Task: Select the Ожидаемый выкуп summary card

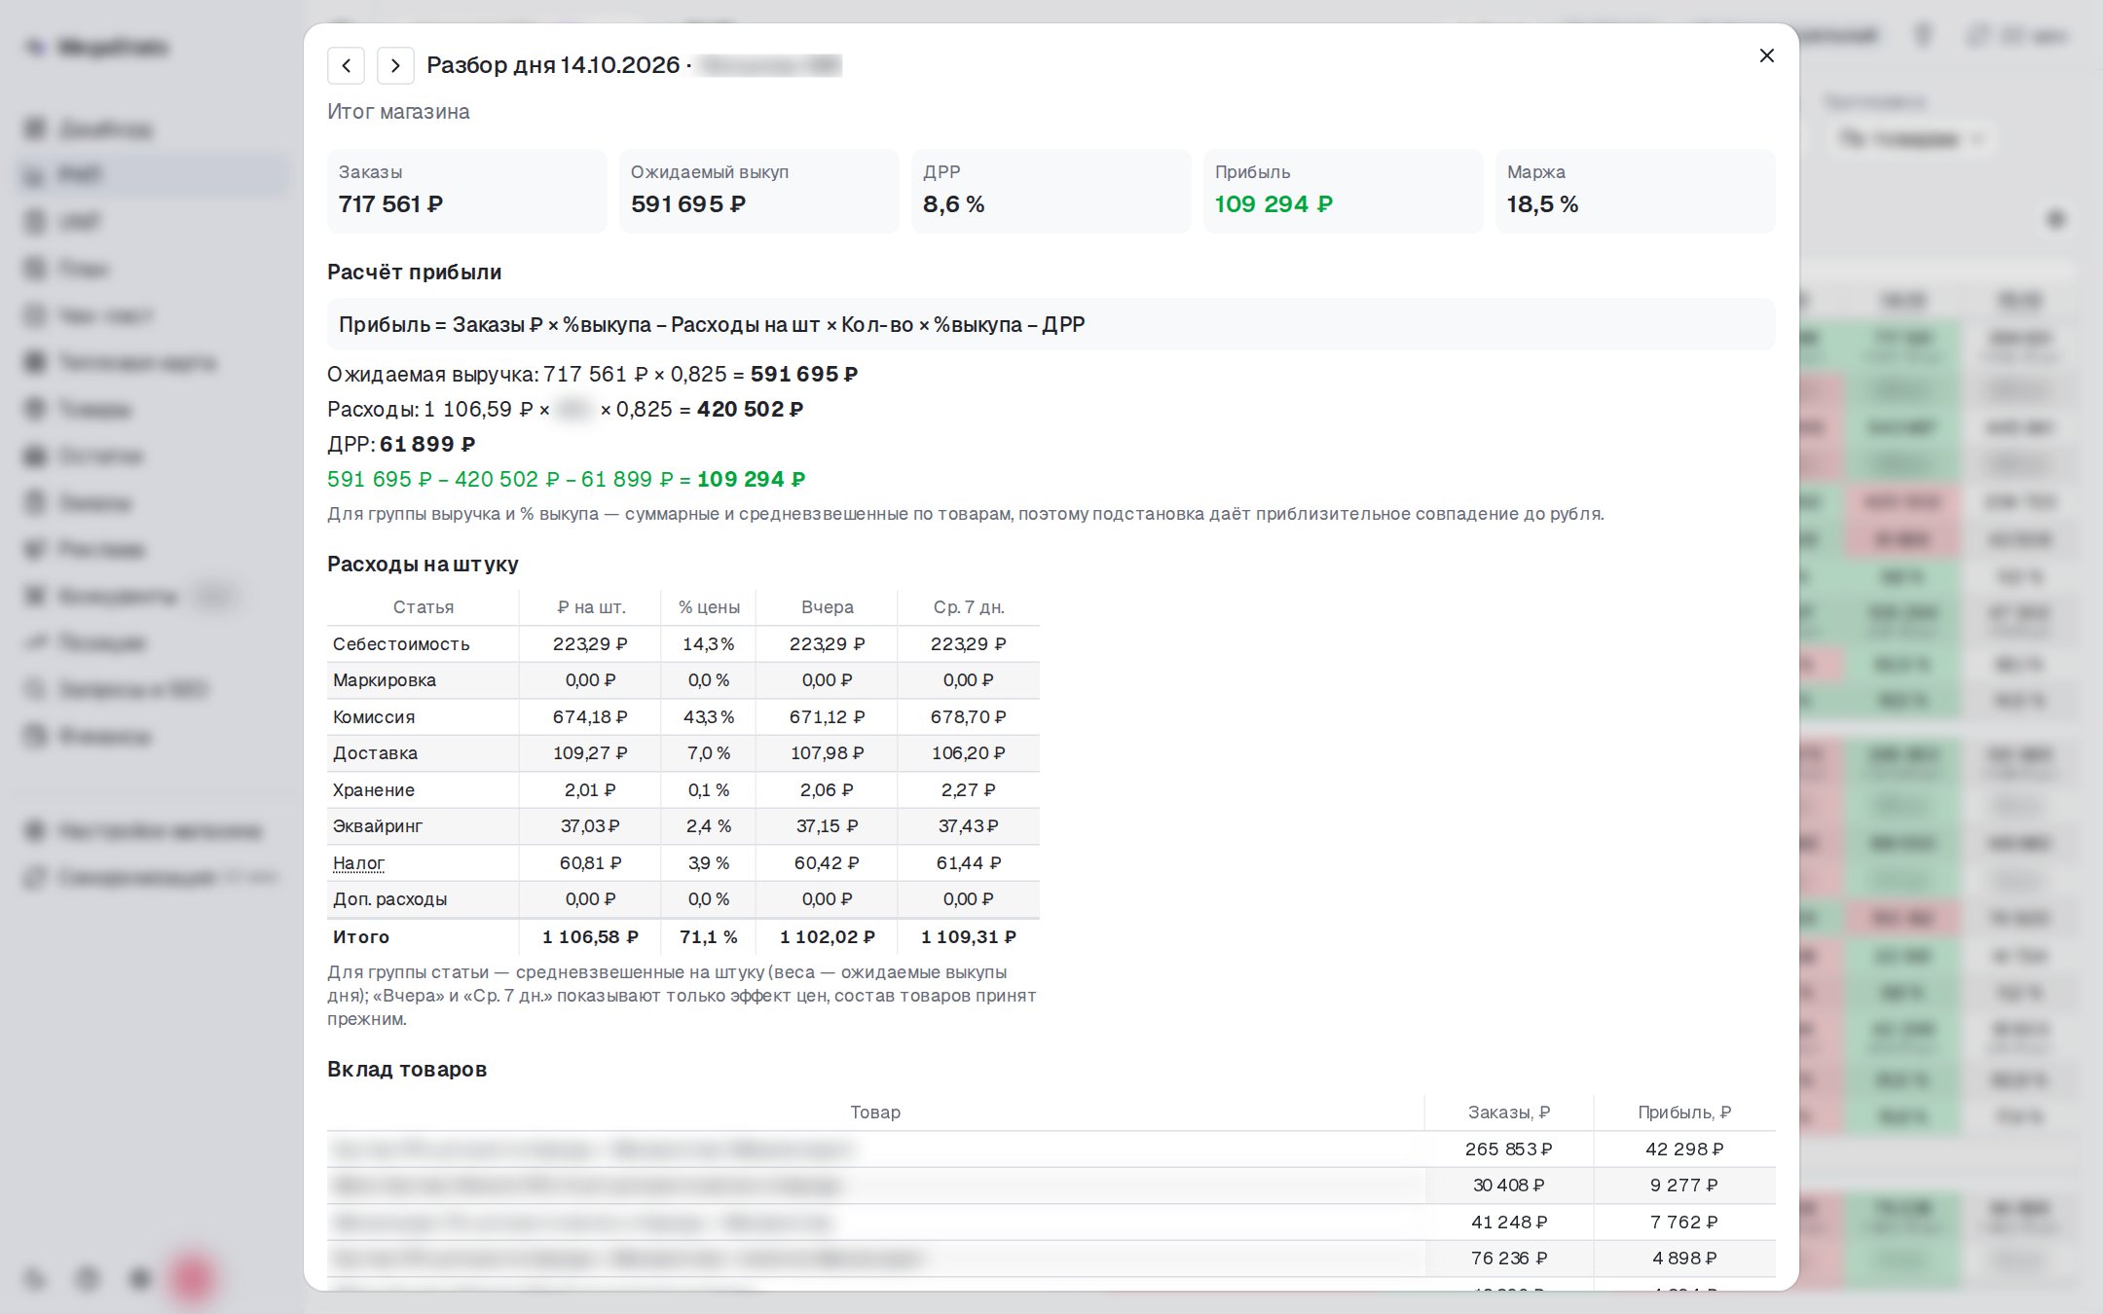Action: pos(758,191)
